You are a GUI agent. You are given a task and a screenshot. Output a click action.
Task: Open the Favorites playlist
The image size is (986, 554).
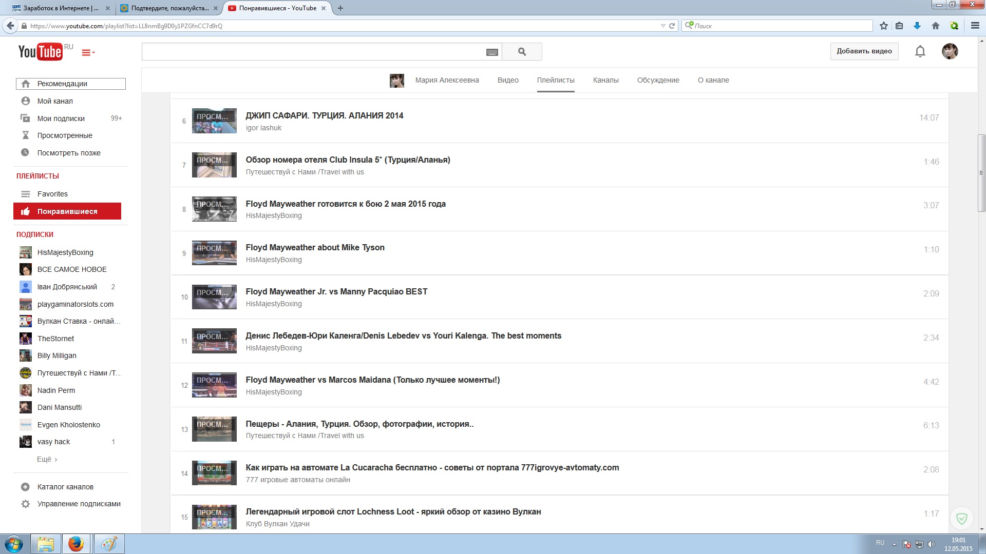tap(52, 194)
